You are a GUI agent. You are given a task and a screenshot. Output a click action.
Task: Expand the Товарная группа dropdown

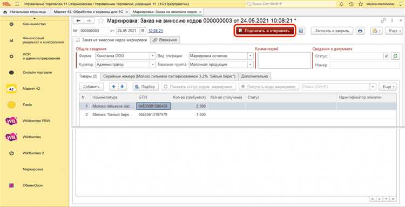[250, 65]
